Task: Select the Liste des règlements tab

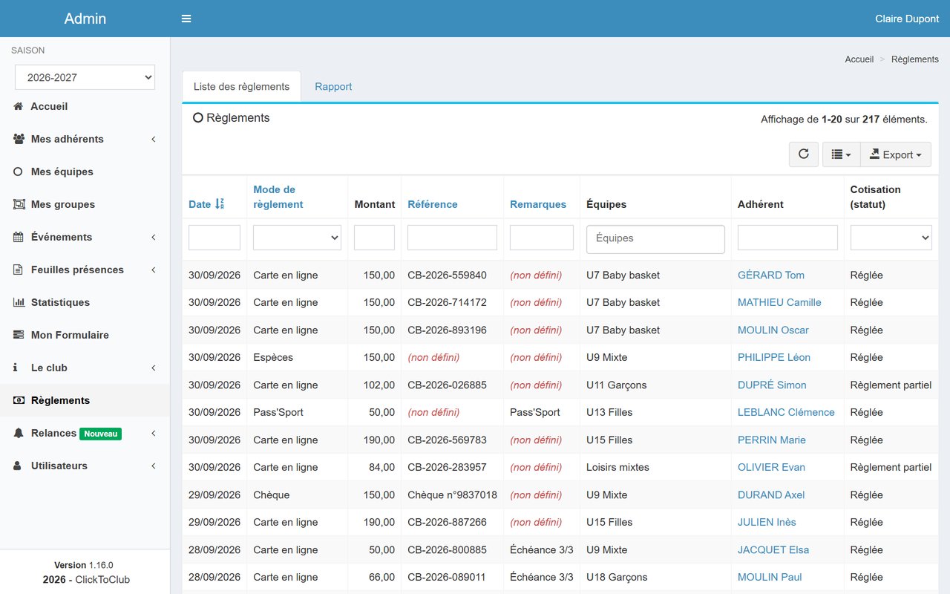Action: pyautogui.click(x=241, y=87)
